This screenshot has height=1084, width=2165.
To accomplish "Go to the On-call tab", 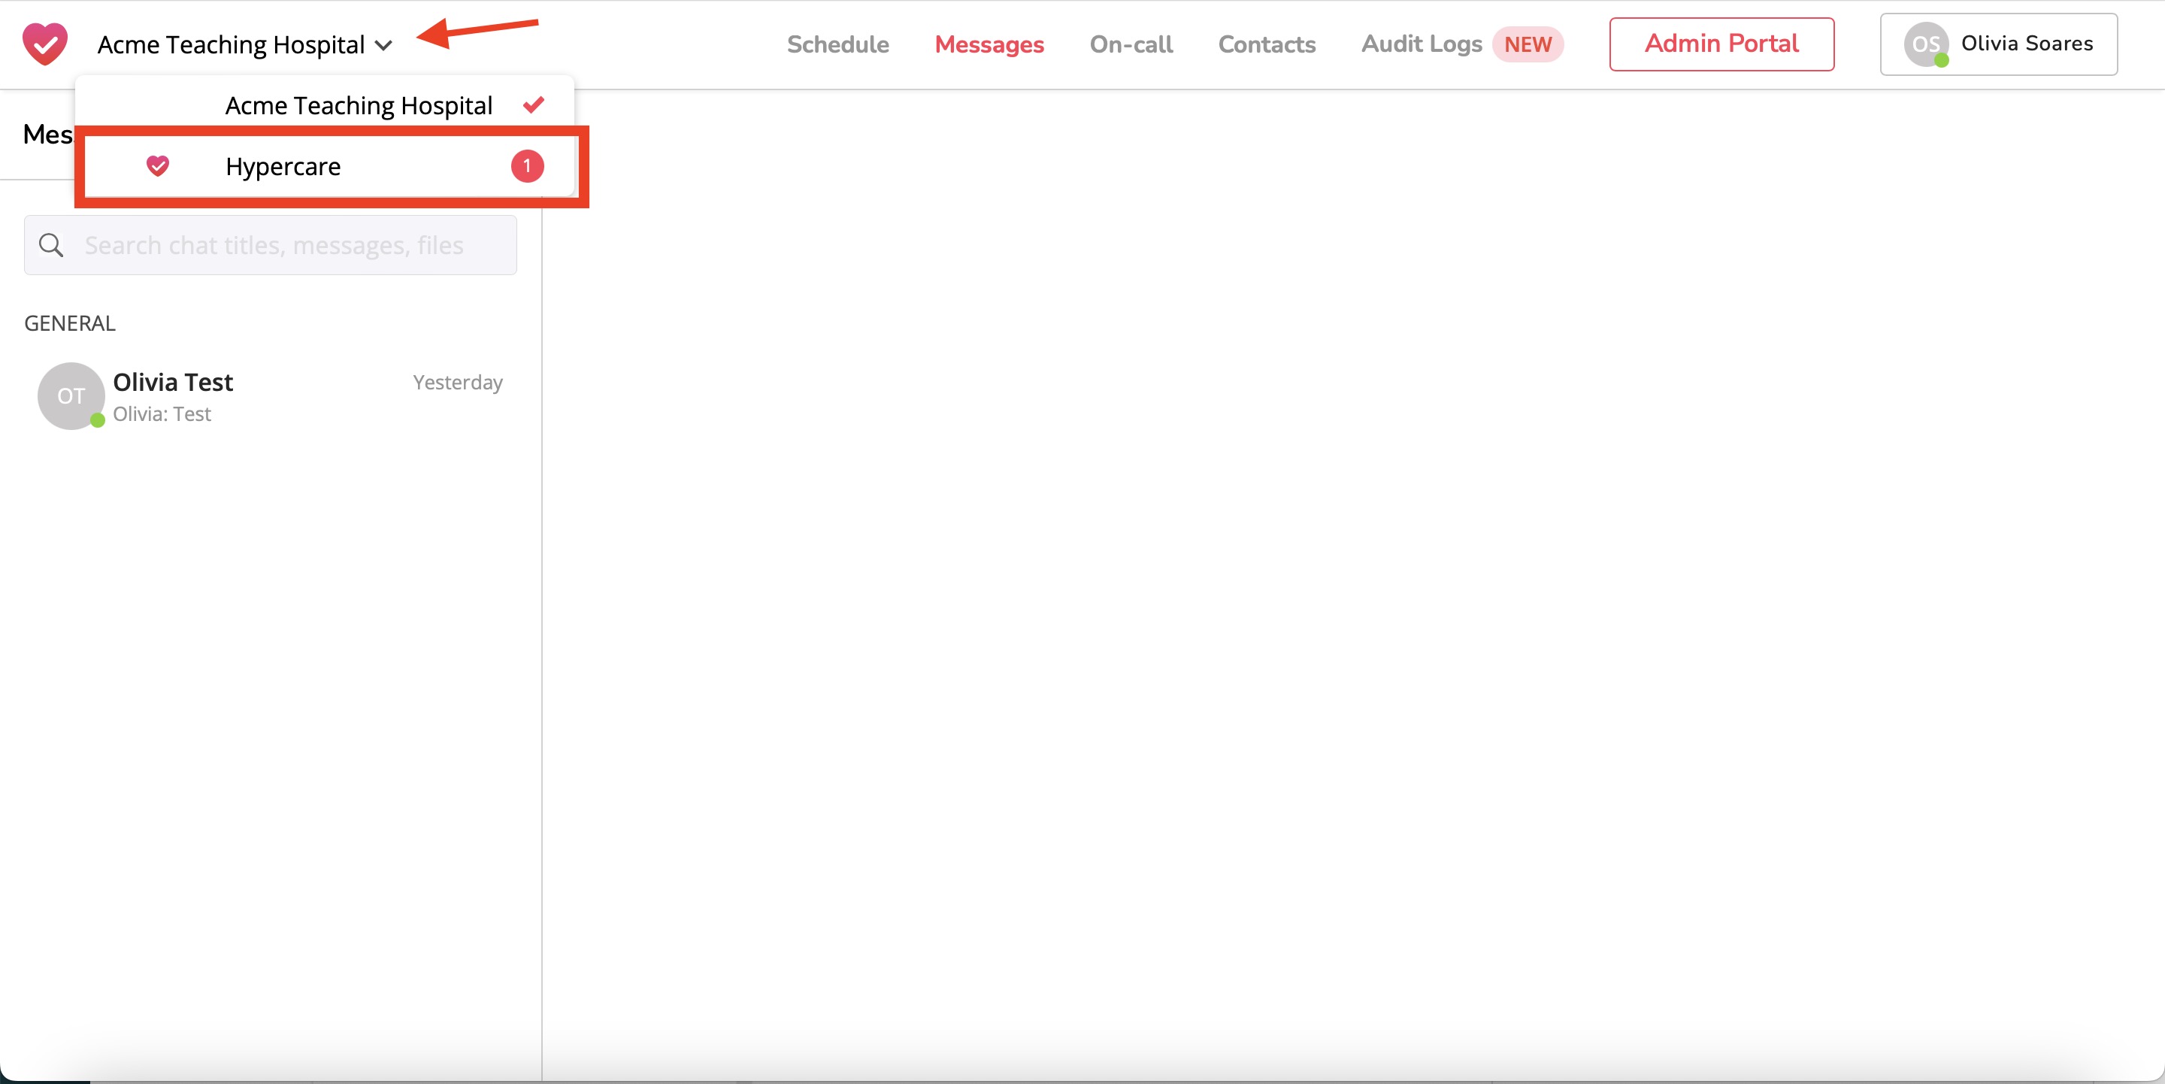I will coord(1131,44).
